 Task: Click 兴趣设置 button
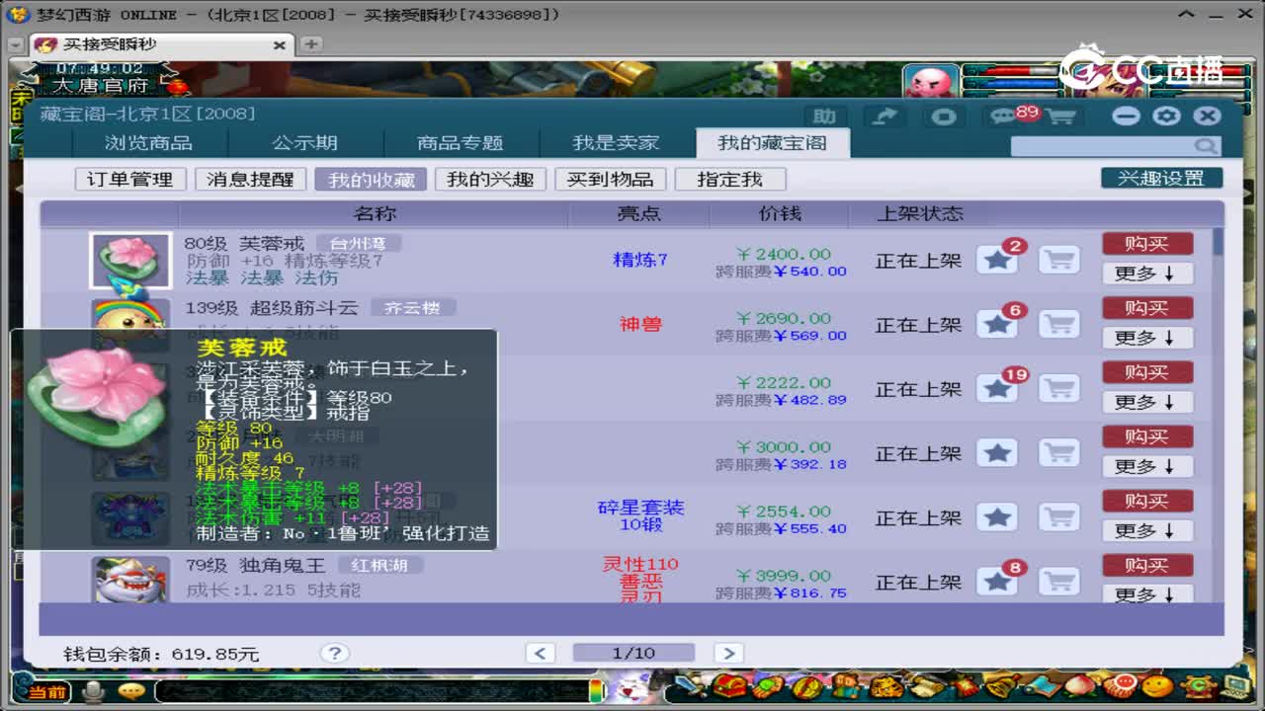point(1161,179)
